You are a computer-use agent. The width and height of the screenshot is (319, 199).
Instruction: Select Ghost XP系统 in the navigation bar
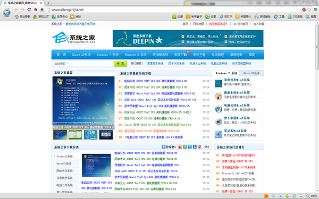click(81, 55)
